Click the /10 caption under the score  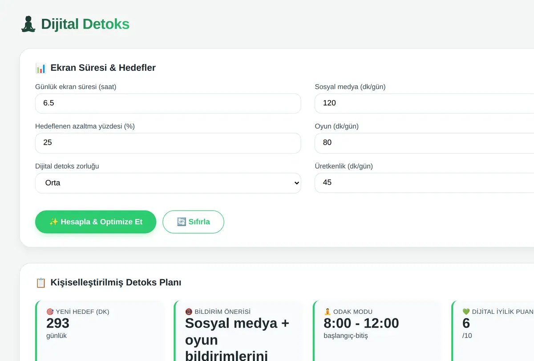pos(467,336)
